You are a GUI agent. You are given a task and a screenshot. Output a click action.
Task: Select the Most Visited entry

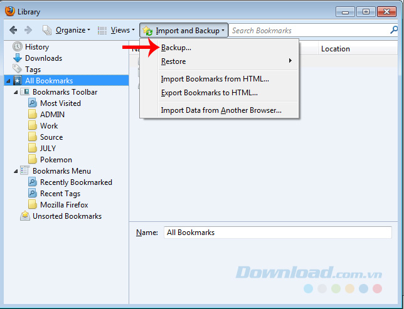[x=60, y=103]
